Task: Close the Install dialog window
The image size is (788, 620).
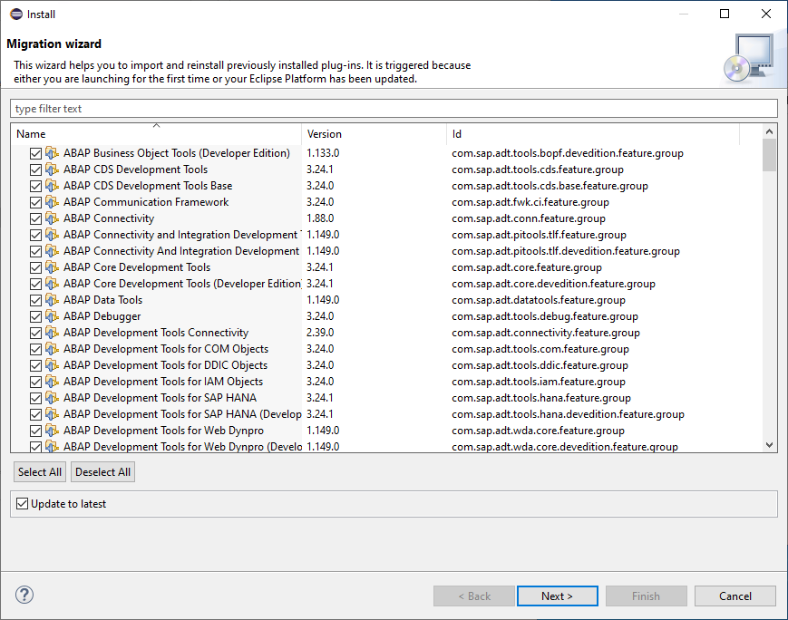Action: pyautogui.click(x=766, y=14)
